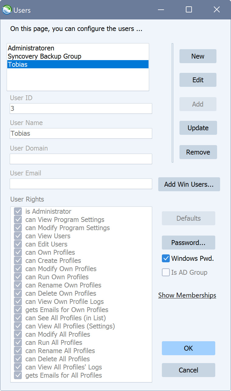Click the Edit button
The image size is (231, 391).
[x=198, y=80]
